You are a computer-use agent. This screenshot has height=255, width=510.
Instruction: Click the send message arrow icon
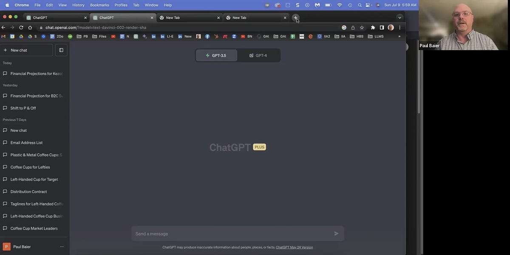[x=336, y=233]
